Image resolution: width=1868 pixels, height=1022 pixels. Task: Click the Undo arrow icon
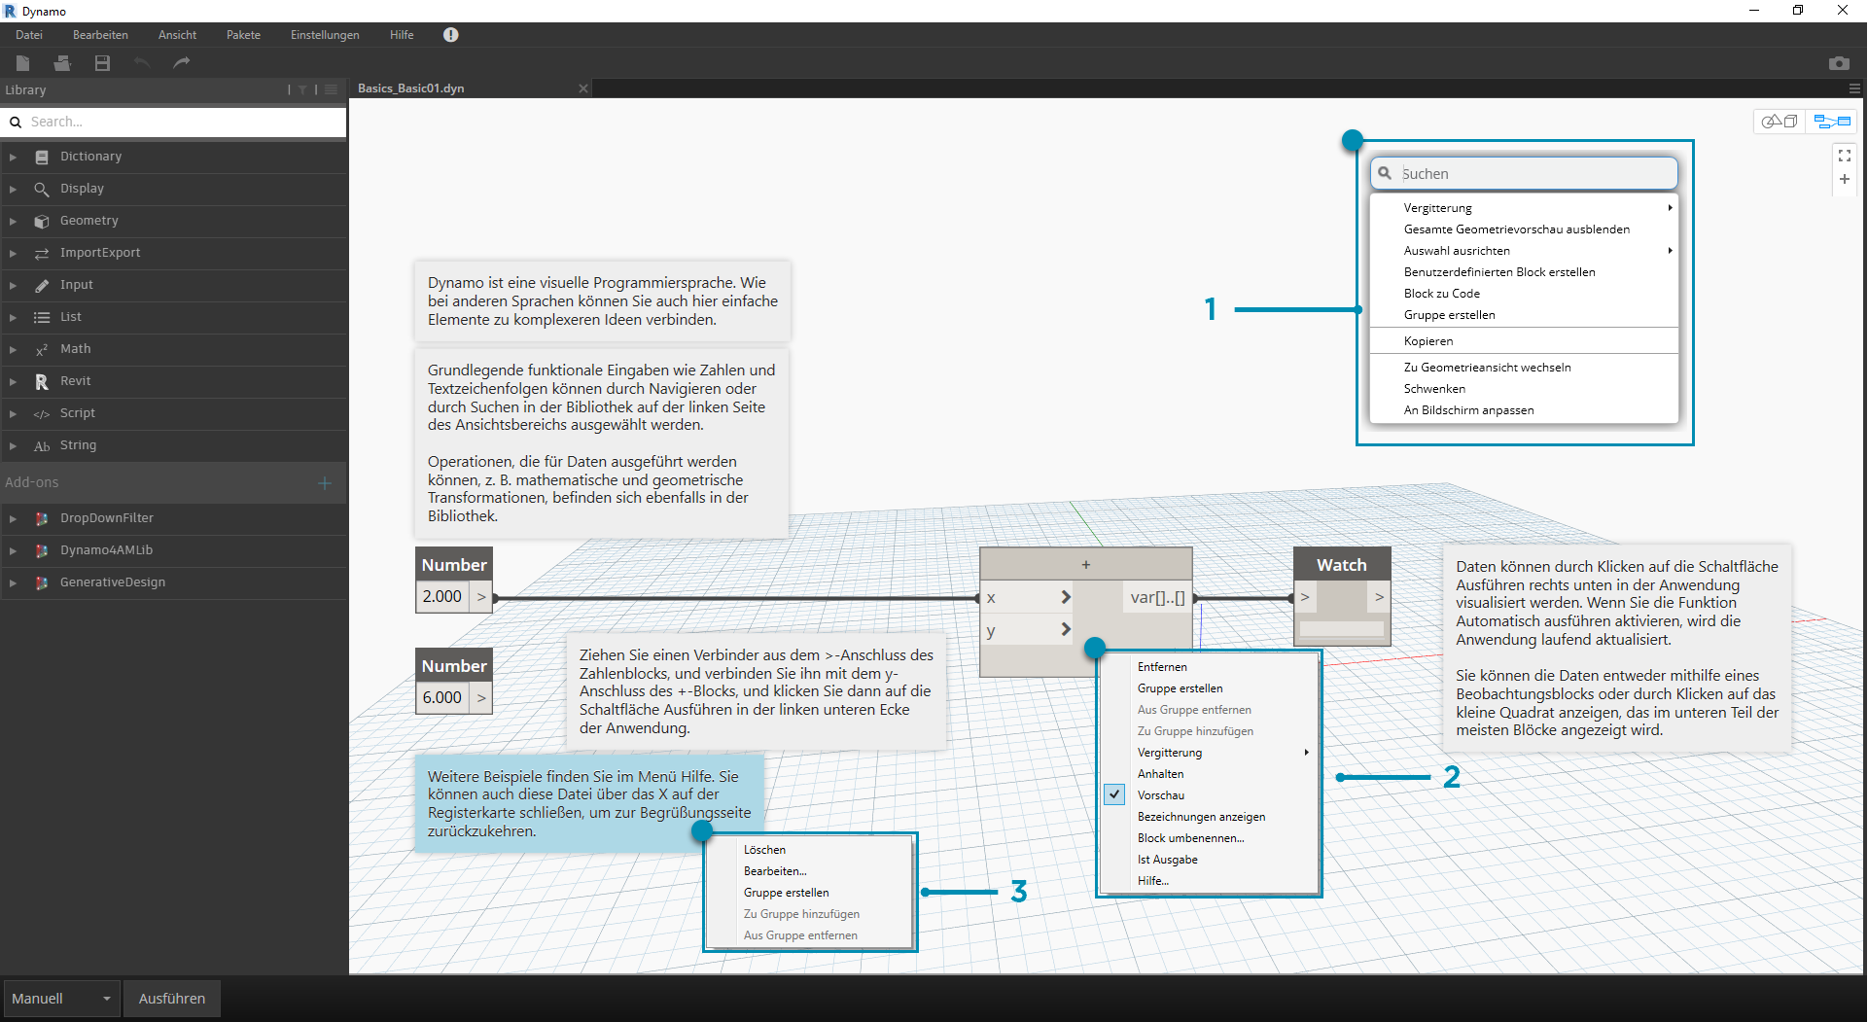142,63
